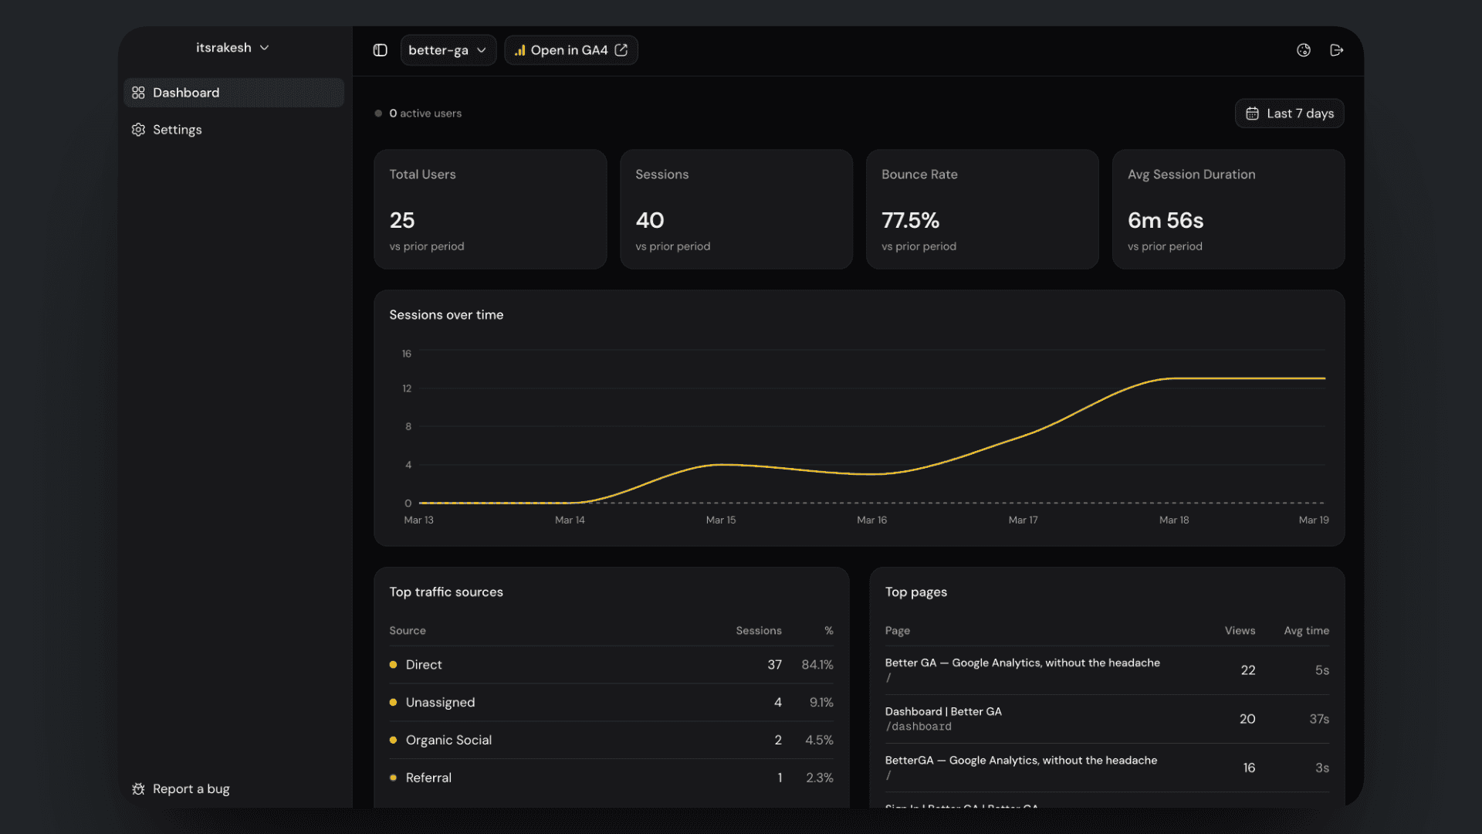Click the Direct source yellow dot
Image resolution: width=1482 pixels, height=834 pixels.
[393, 665]
